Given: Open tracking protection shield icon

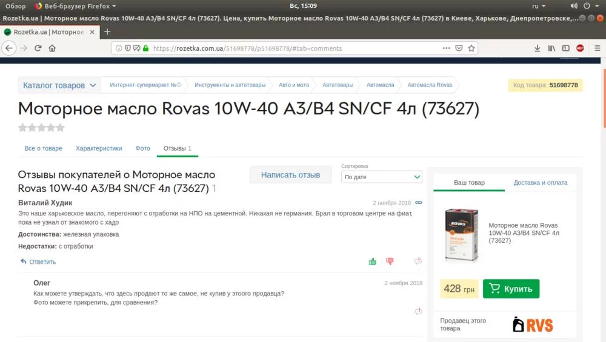Looking at the screenshot, I should click(x=127, y=48).
